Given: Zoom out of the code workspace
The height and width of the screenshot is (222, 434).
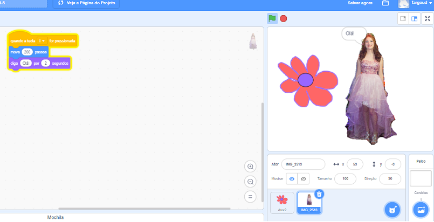Looking at the screenshot, I should [x=250, y=182].
